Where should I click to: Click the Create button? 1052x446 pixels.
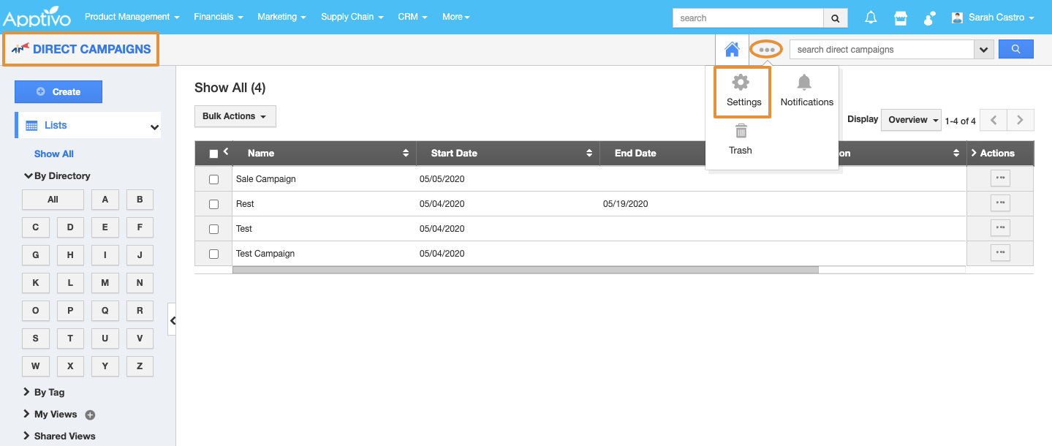tap(58, 92)
